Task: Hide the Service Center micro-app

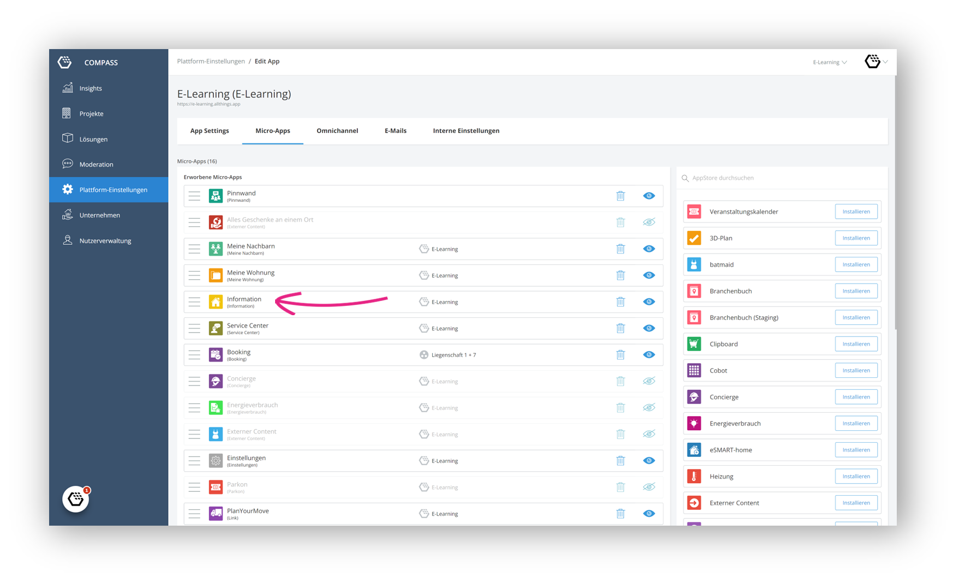Action: (649, 328)
